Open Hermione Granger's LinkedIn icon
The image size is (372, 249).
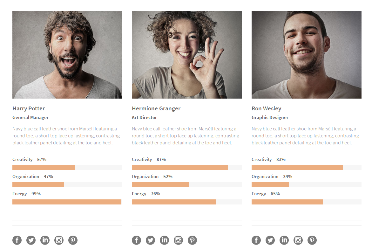click(x=164, y=240)
